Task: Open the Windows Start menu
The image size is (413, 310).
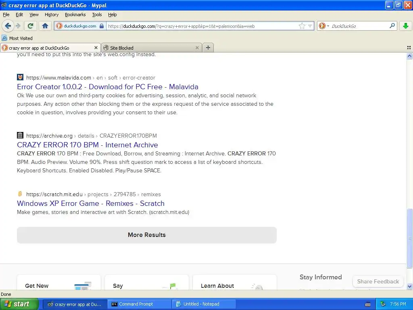Action: pos(19,304)
